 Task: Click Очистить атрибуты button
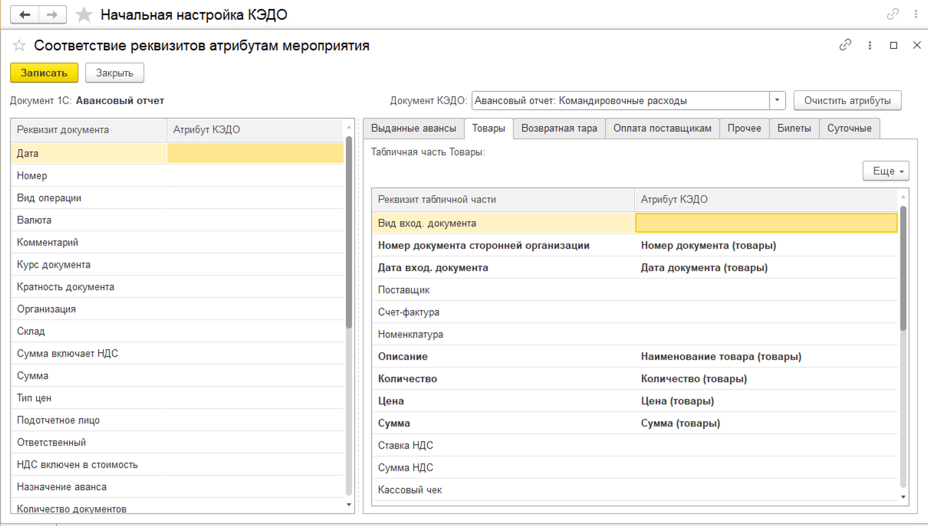(x=847, y=100)
